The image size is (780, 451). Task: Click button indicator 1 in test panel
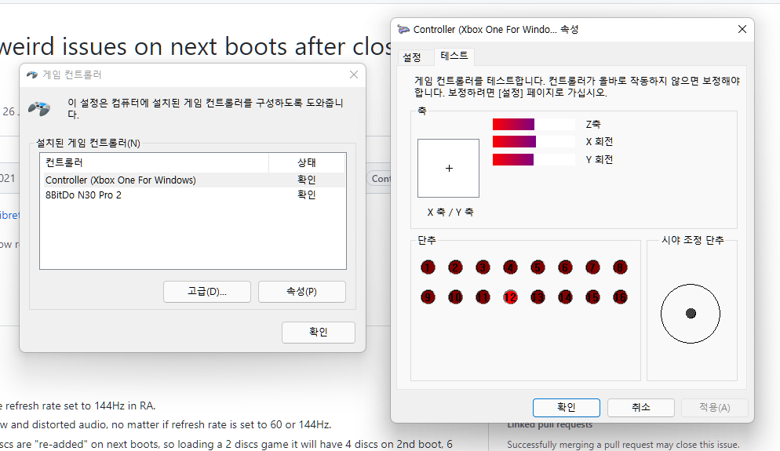tap(428, 267)
